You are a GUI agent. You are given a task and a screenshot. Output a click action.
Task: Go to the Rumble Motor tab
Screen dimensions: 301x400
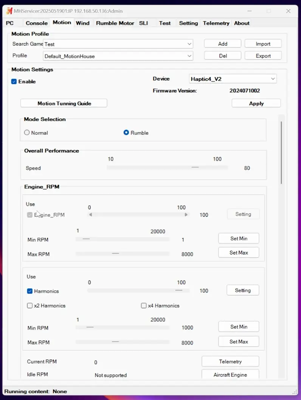(x=115, y=23)
